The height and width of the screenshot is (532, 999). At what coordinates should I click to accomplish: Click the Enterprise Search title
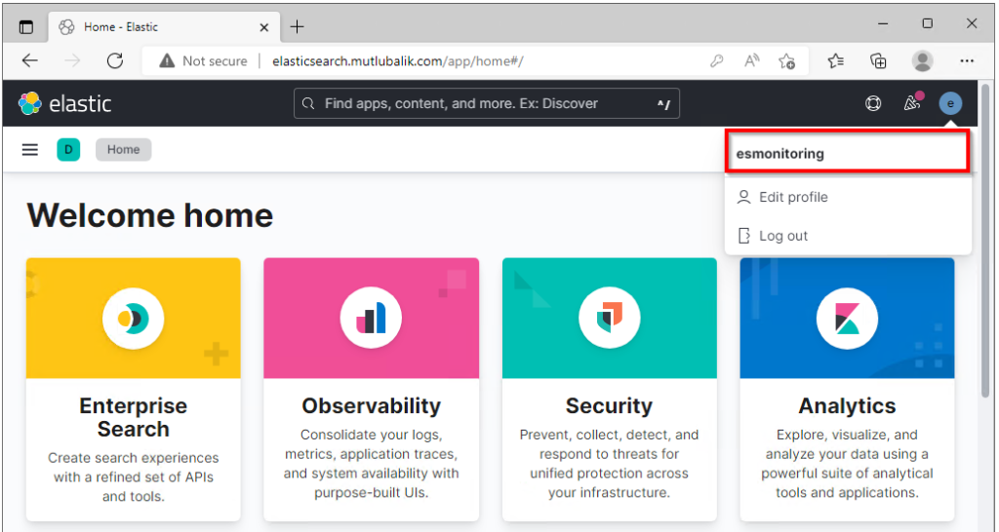tap(133, 417)
